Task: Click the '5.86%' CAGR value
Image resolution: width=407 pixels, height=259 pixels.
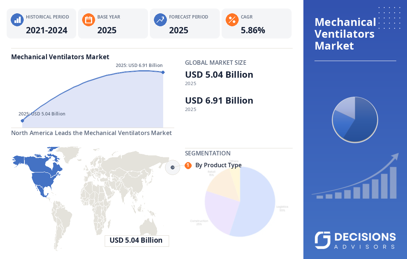Action: click(253, 30)
